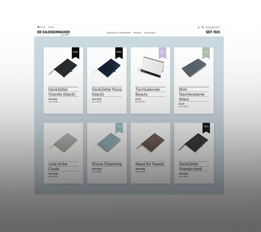The width and height of the screenshot is (261, 232).
Task: Open Lord of the Cords product title
Action: 58,167
